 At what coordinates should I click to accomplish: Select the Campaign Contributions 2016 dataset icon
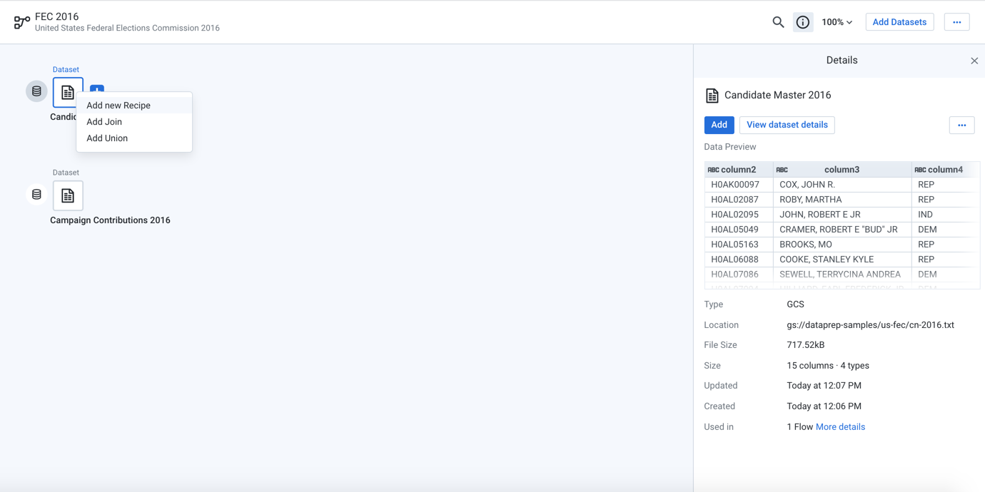pyautogui.click(x=68, y=195)
